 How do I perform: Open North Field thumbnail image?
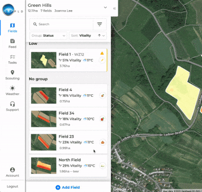pos(44,166)
